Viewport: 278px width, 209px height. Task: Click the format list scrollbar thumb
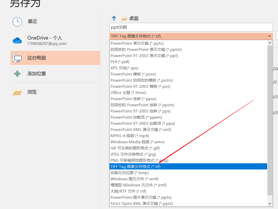(x=270, y=120)
